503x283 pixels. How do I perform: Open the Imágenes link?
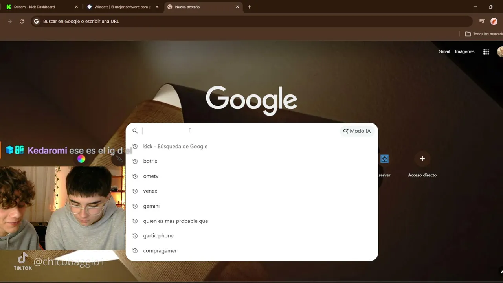[464, 52]
